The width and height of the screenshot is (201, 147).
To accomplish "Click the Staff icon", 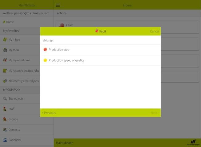I will pos(5,109).
